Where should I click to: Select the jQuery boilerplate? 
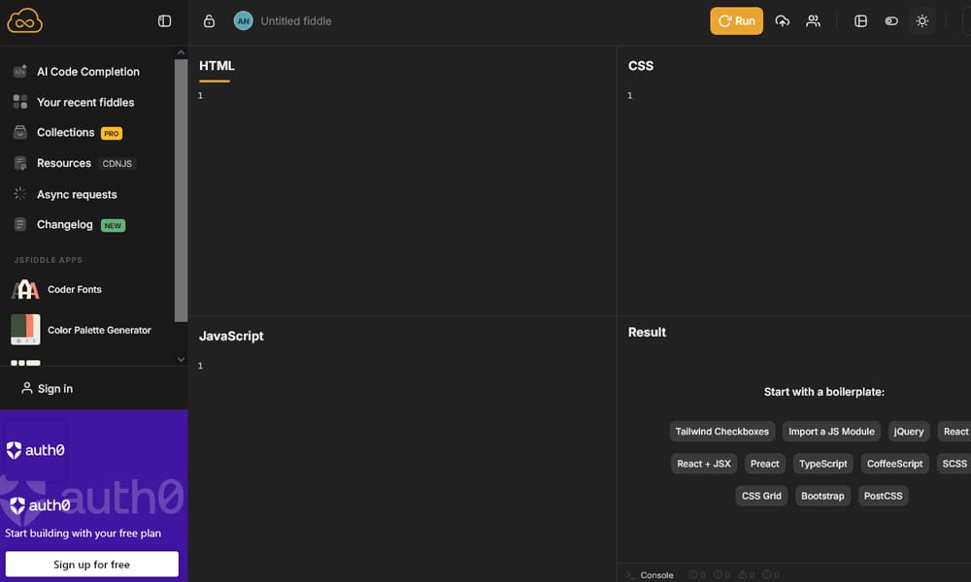909,432
